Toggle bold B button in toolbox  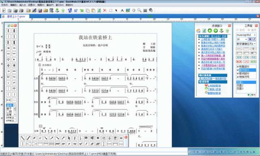pyautogui.click(x=250, y=39)
